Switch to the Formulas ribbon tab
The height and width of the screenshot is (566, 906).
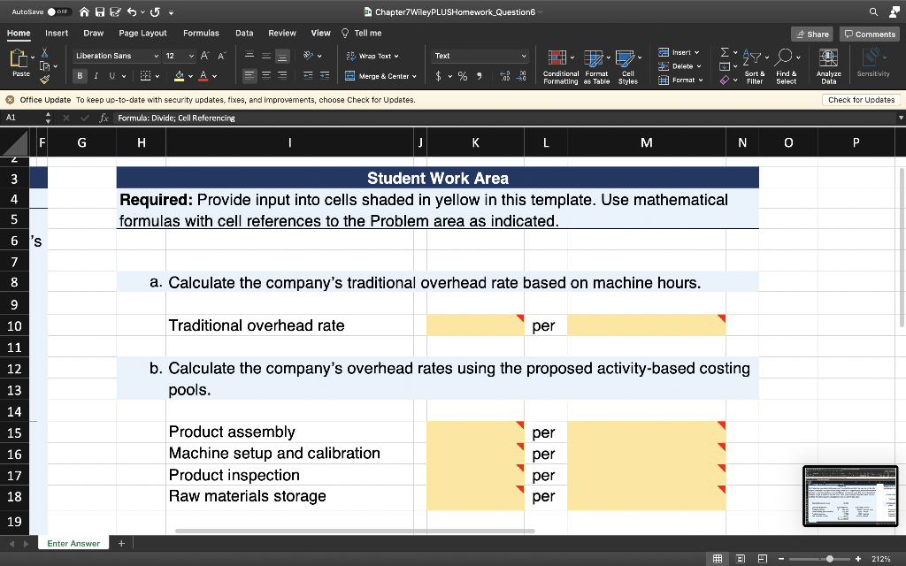click(x=201, y=32)
